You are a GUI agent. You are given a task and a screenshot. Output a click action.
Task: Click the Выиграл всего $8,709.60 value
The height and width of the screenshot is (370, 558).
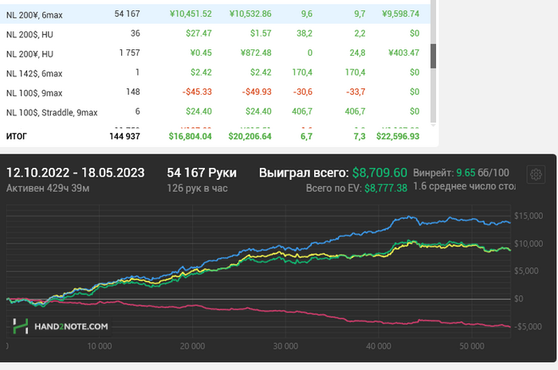tap(379, 173)
